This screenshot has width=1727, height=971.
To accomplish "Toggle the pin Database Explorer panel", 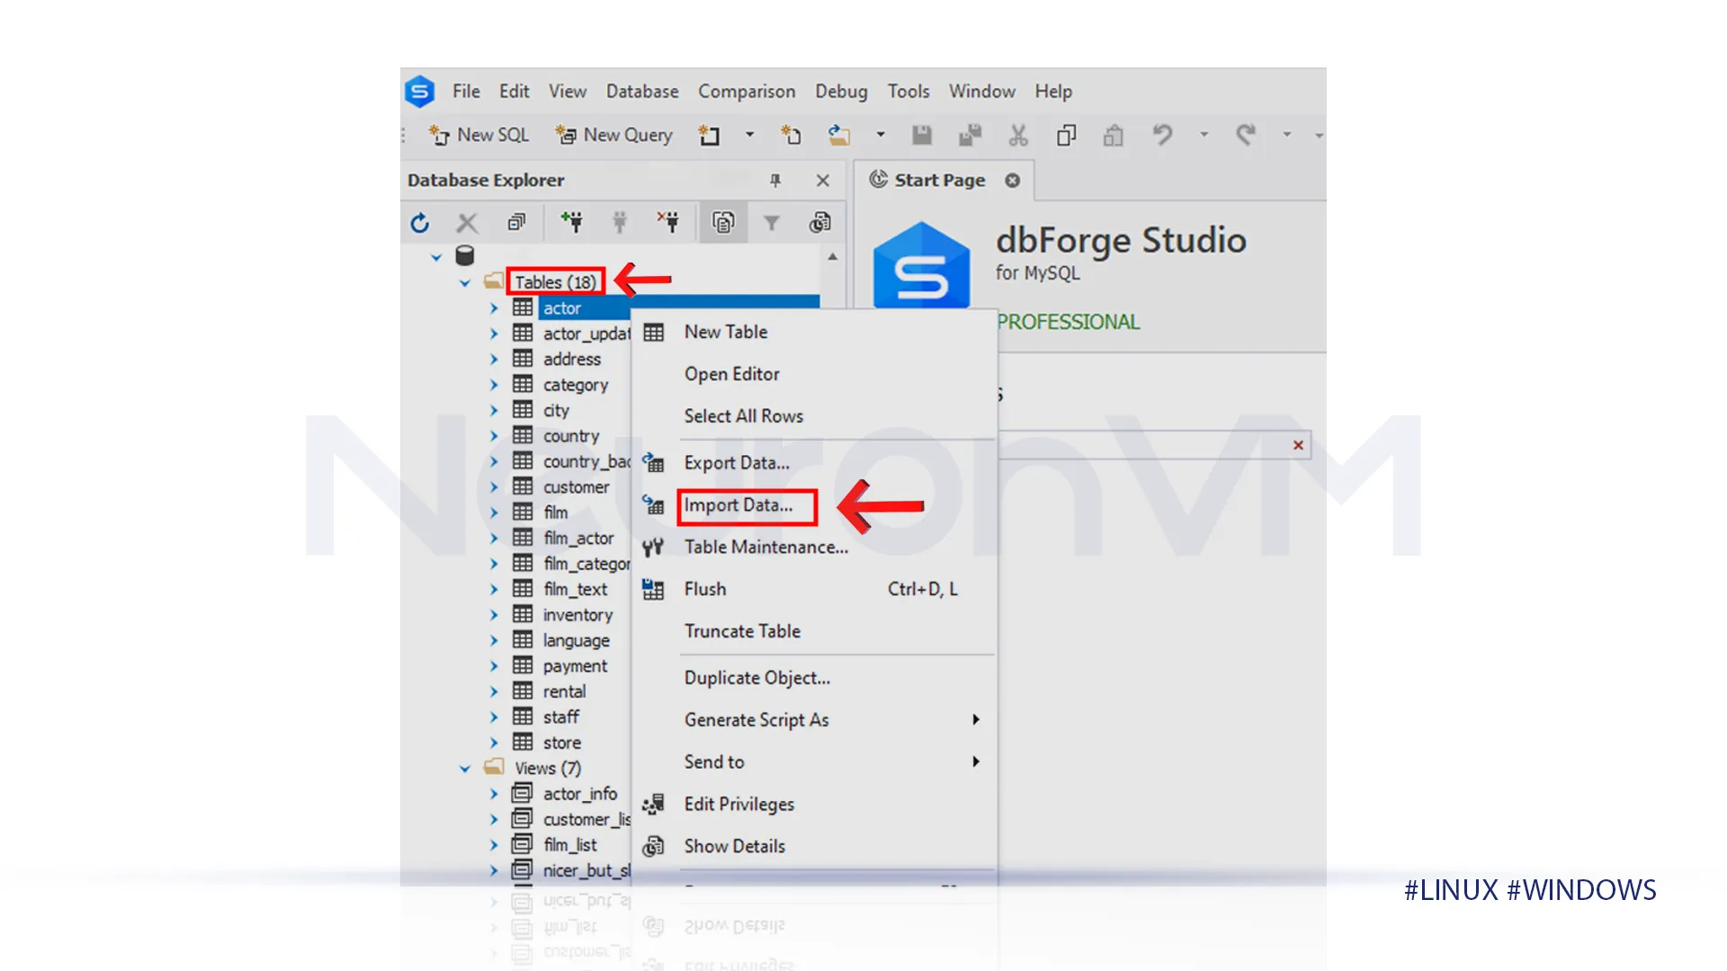I will click(775, 180).
